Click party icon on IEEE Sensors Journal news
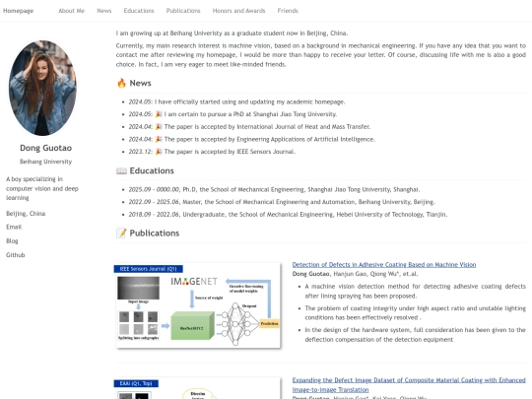The image size is (532, 399). point(159,152)
